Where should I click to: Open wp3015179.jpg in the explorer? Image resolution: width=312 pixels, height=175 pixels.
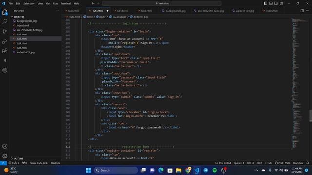click(x=25, y=52)
